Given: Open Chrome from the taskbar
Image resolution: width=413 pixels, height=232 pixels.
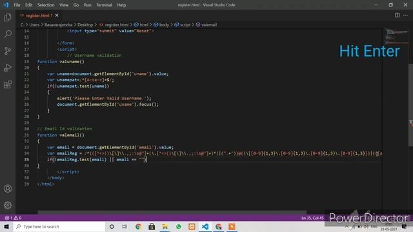Looking at the screenshot, I should click(138, 226).
